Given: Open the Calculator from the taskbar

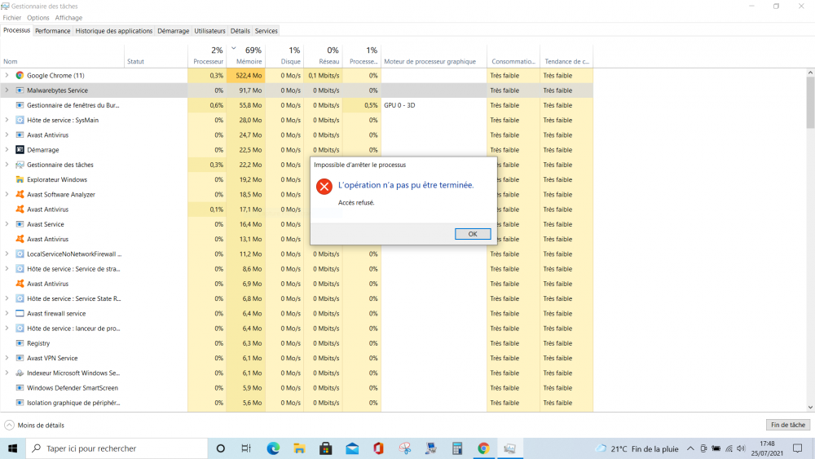Looking at the screenshot, I should click(x=457, y=448).
